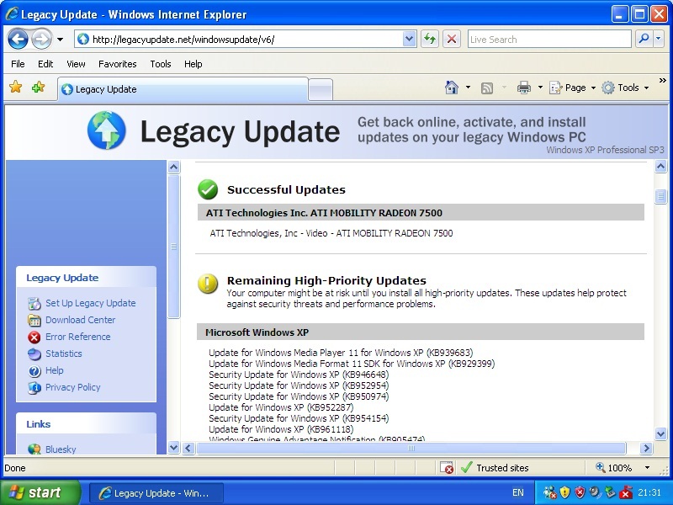Open the Page menu dropdown

click(572, 88)
